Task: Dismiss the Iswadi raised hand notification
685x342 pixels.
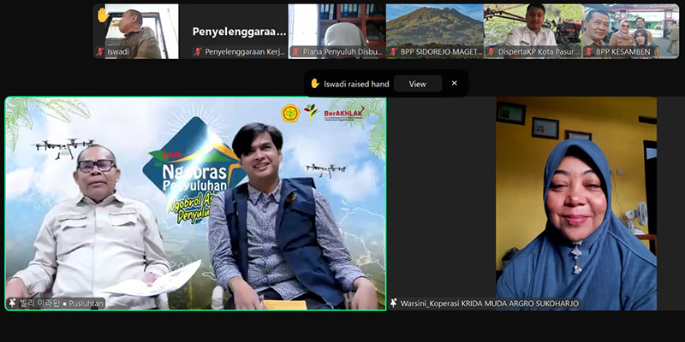Action: [455, 83]
